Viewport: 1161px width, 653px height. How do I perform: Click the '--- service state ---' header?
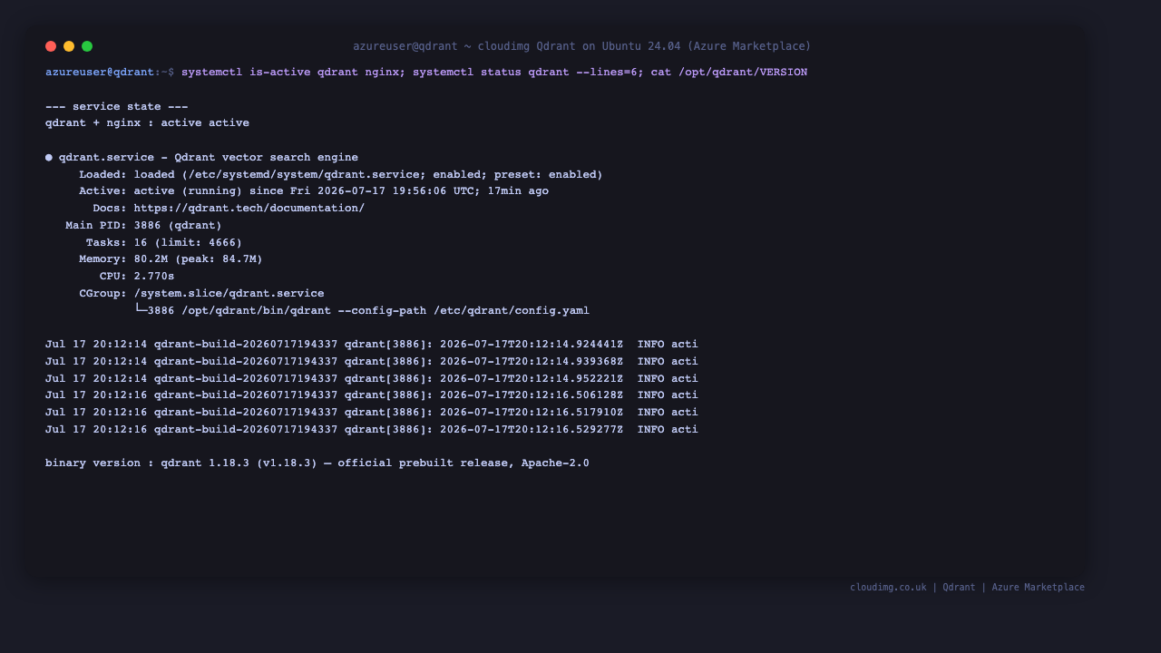(117, 106)
